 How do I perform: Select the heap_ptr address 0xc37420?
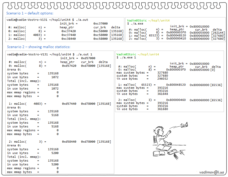[69, 31]
